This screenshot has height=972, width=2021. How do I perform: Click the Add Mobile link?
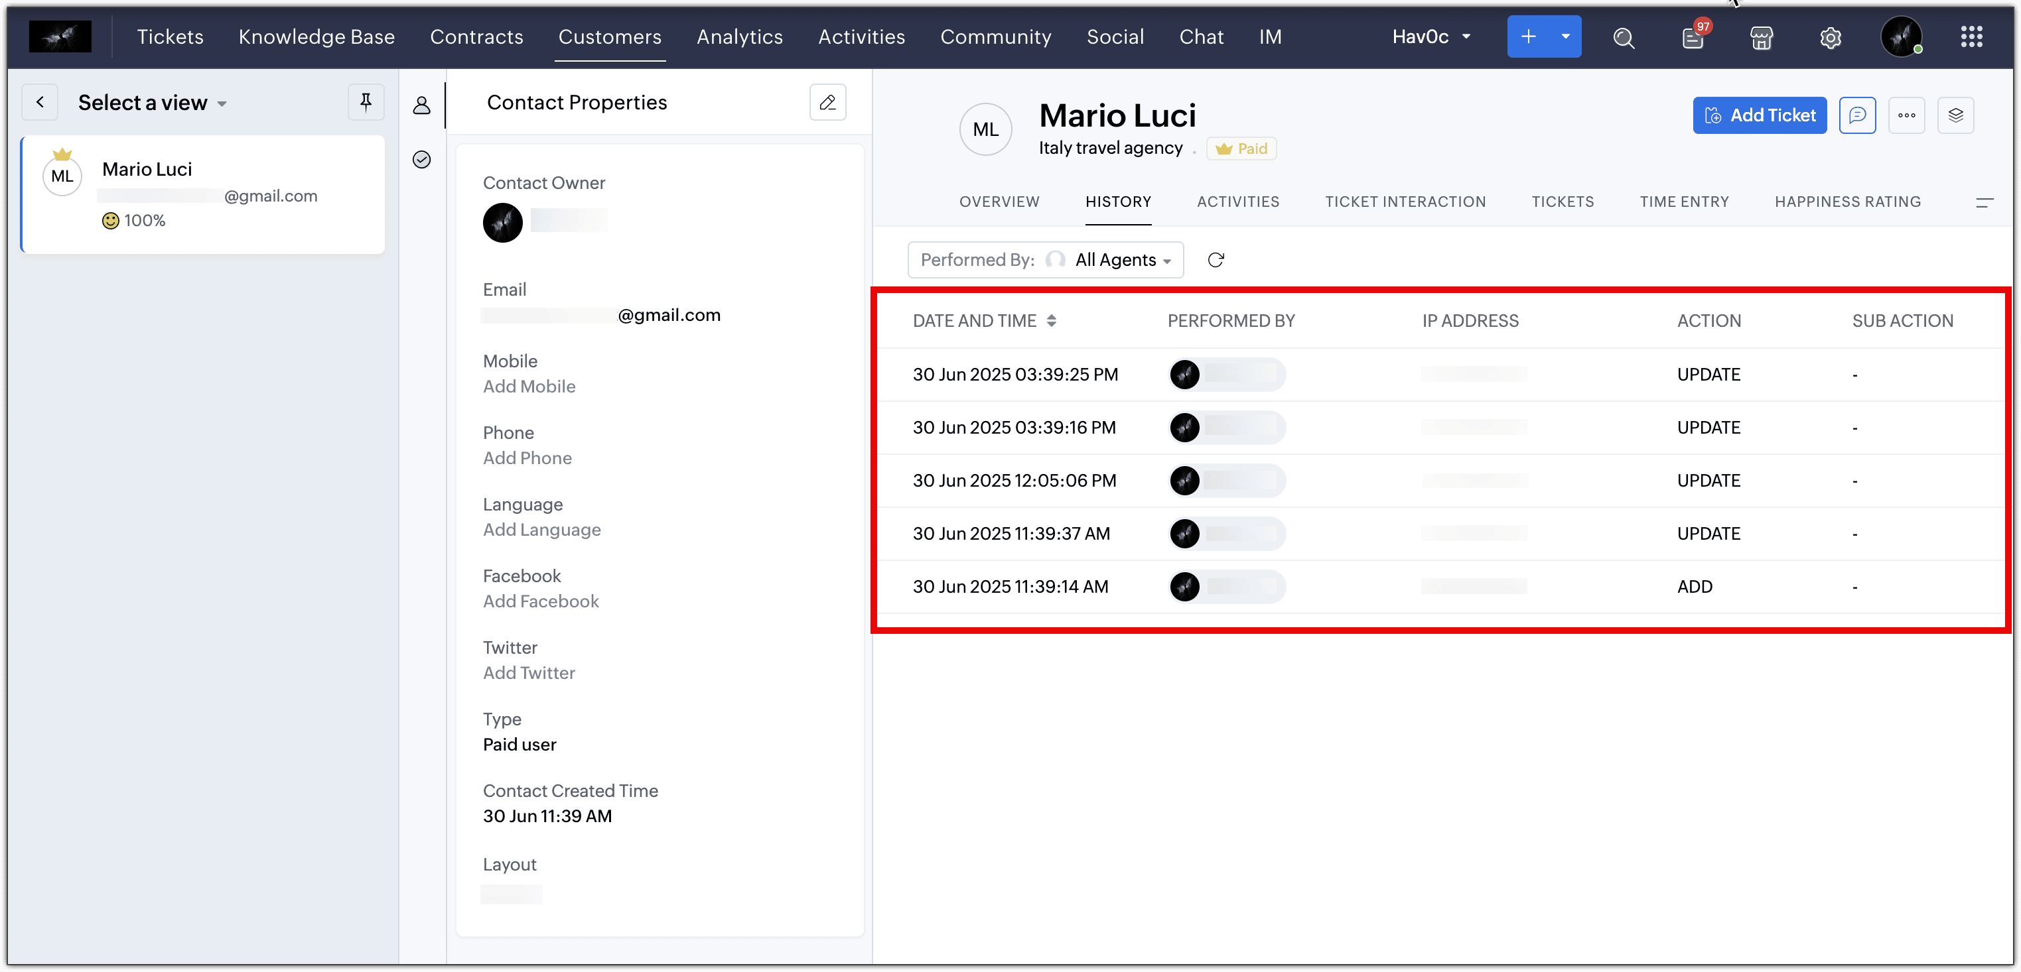pyautogui.click(x=529, y=387)
